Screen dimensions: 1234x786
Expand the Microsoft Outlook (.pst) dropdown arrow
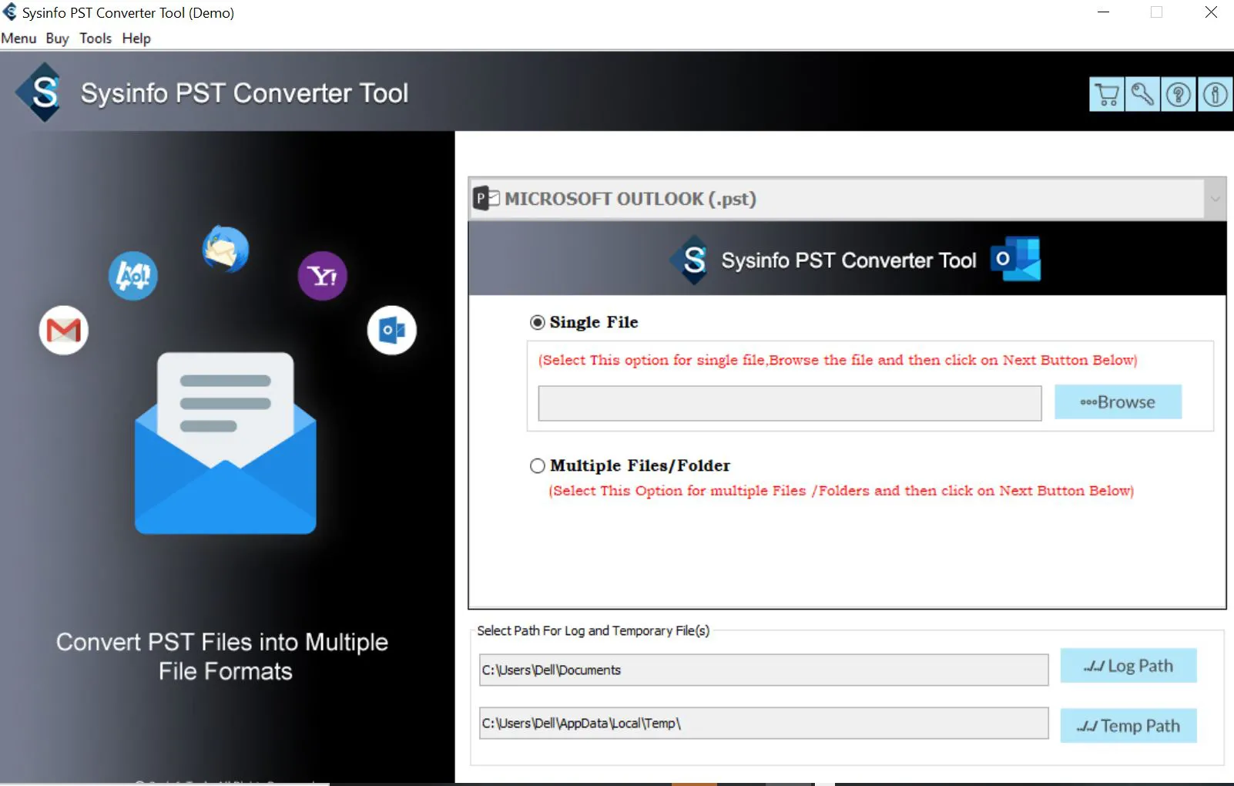pyautogui.click(x=1215, y=199)
